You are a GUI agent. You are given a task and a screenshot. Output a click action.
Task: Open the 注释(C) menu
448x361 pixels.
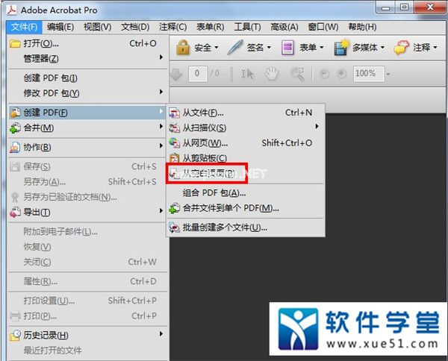pyautogui.click(x=173, y=27)
